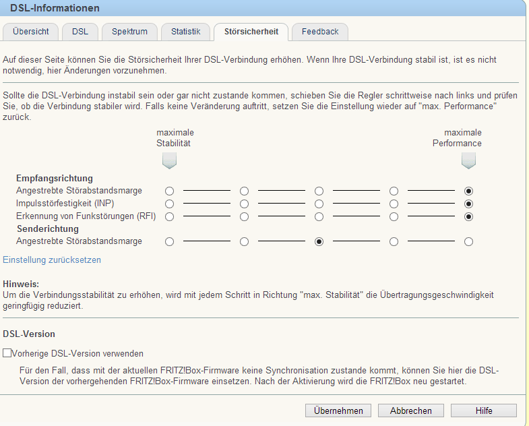
Task: Select middle step for Empfang Störabstandsmarge
Action: click(x=319, y=191)
